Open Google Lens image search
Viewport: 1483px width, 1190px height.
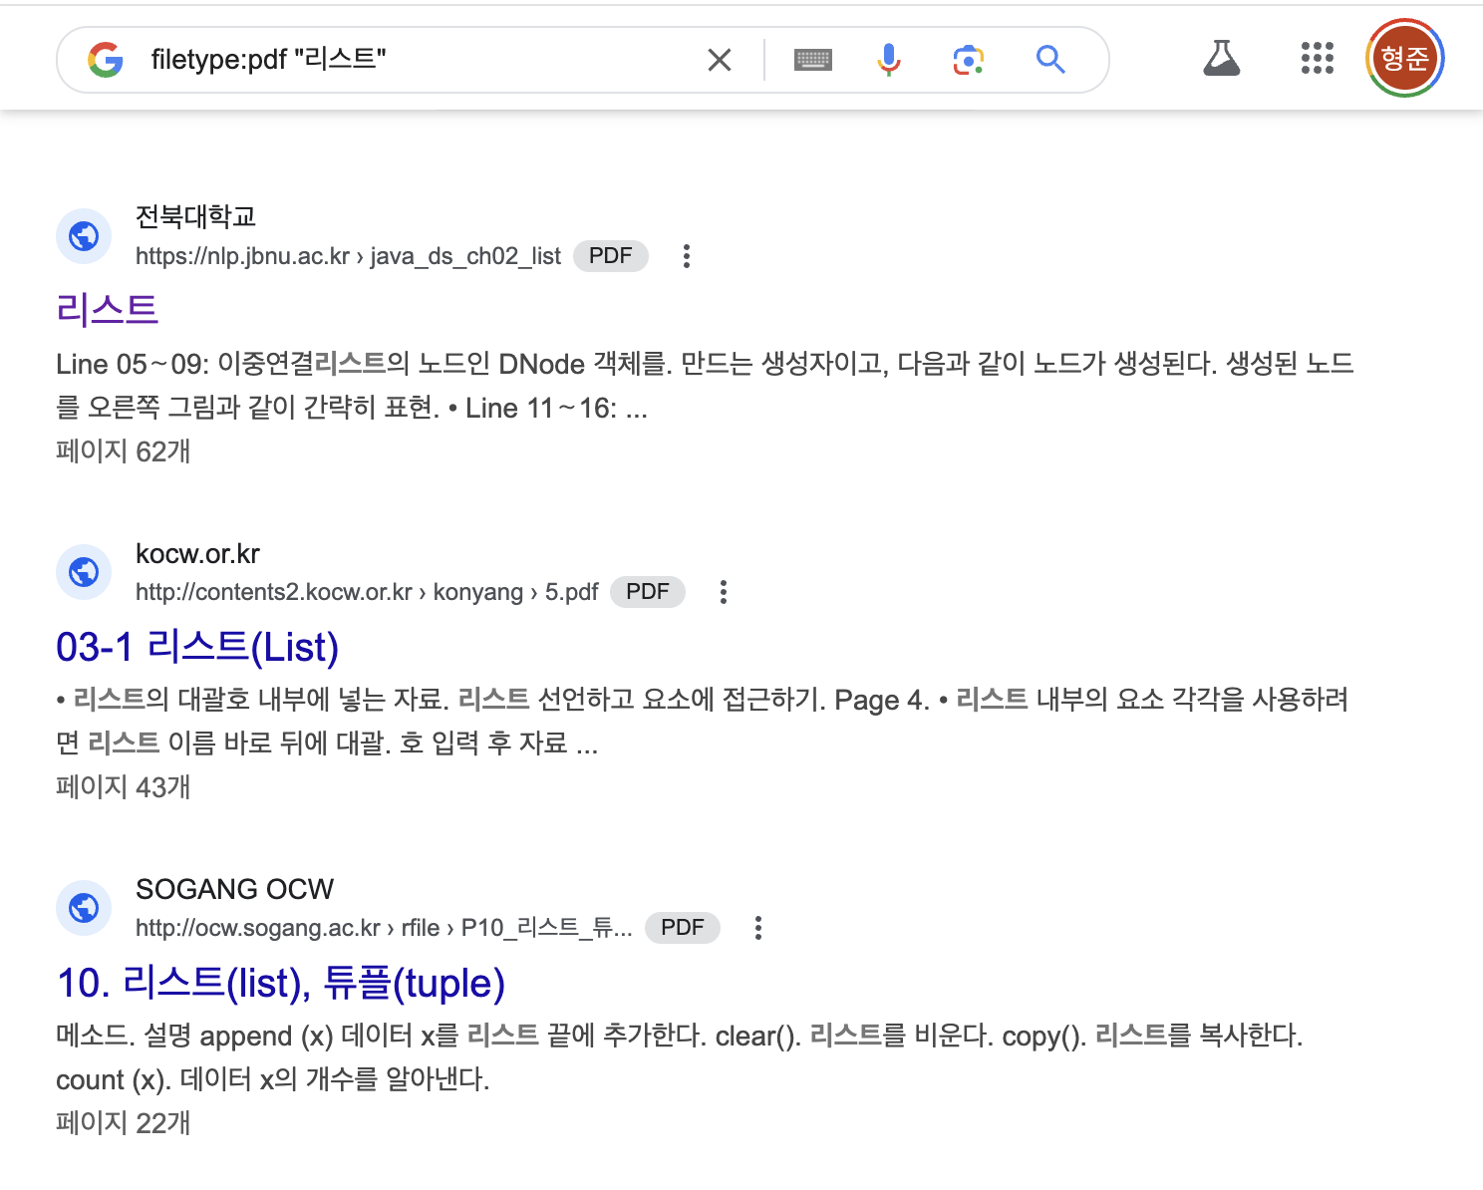click(969, 60)
